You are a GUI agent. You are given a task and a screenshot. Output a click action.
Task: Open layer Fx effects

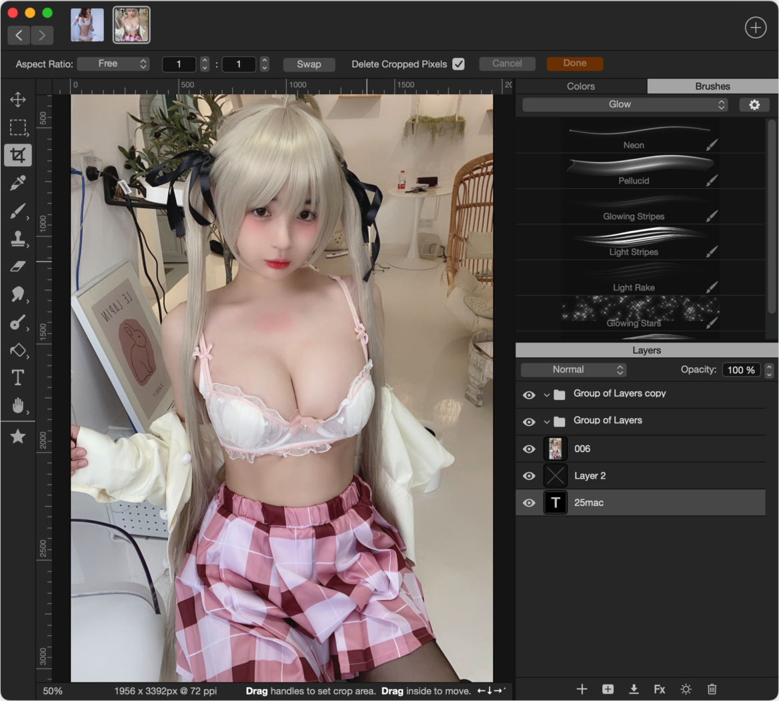660,689
